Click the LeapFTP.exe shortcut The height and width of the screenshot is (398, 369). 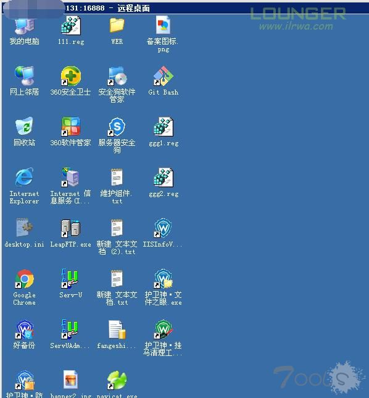coord(71,228)
